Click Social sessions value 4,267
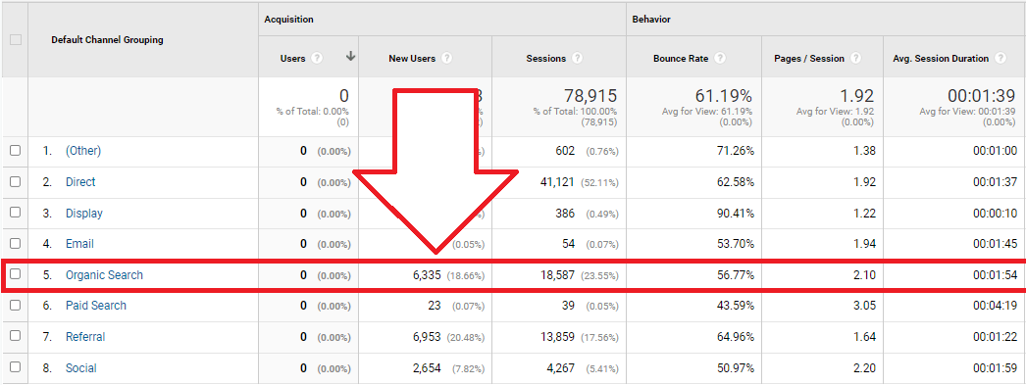This screenshot has width=1026, height=385. pyautogui.click(x=560, y=368)
